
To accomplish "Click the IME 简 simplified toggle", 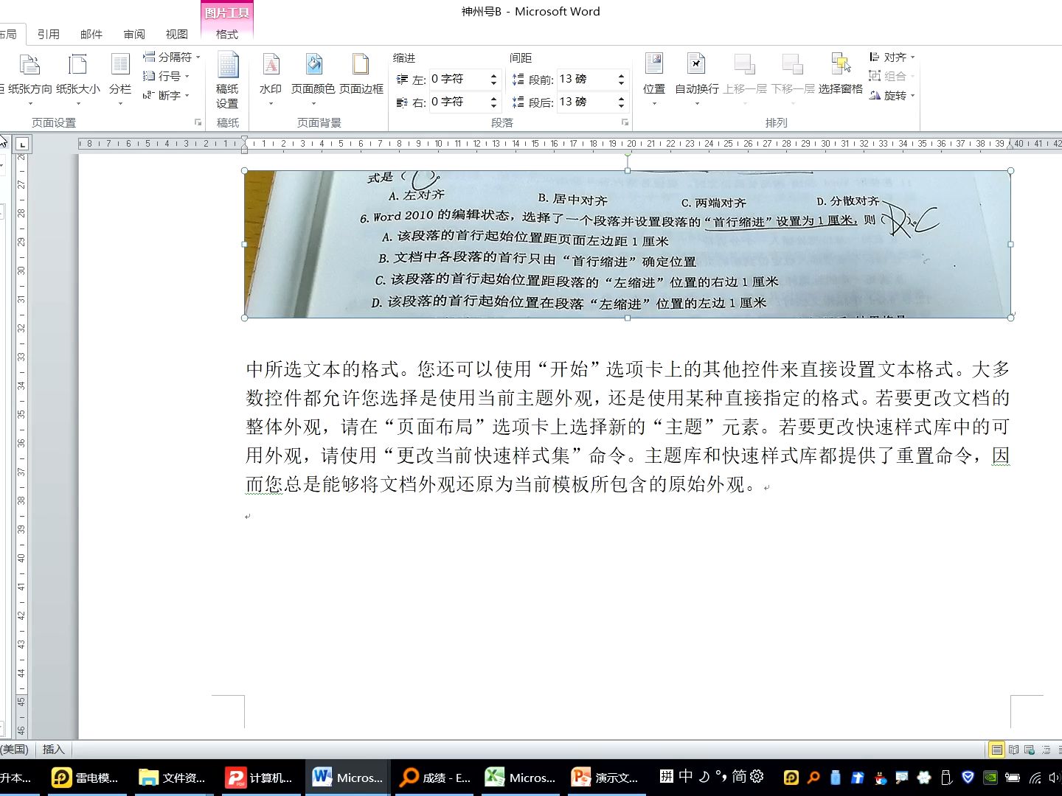I will 739,776.
